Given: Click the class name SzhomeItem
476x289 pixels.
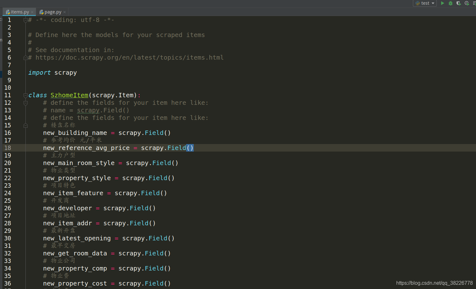Looking at the screenshot, I should 69,95.
